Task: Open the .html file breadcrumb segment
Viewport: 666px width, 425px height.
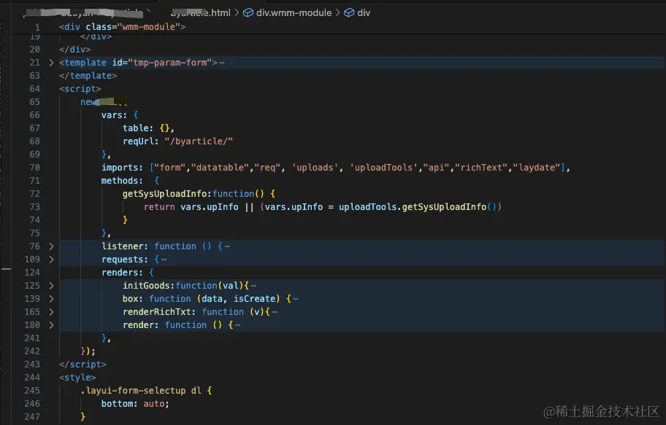Action: tap(201, 12)
